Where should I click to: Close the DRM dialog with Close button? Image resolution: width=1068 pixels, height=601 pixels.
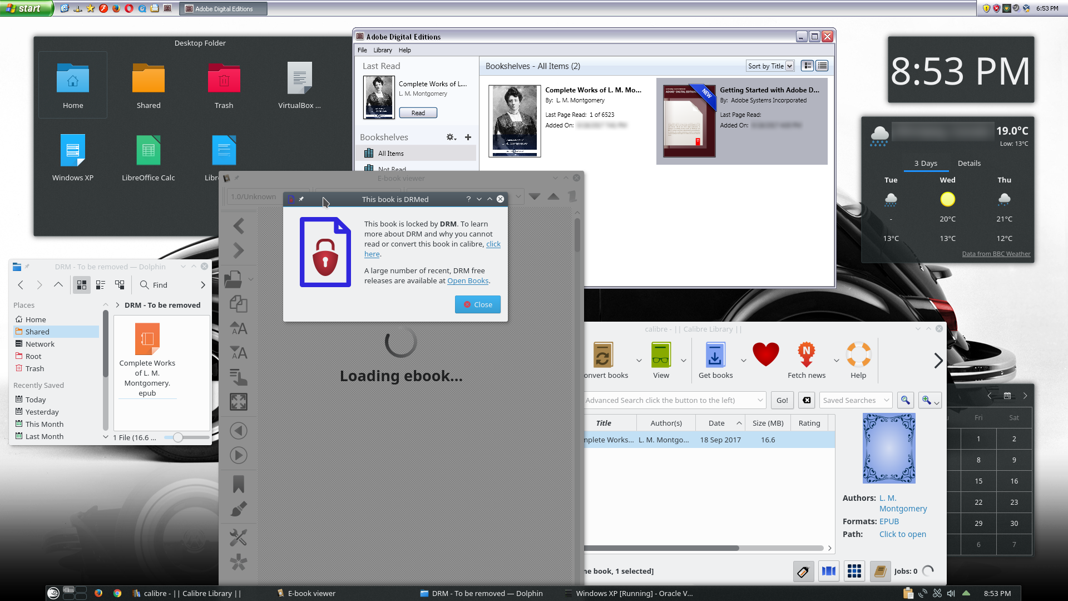coord(478,304)
